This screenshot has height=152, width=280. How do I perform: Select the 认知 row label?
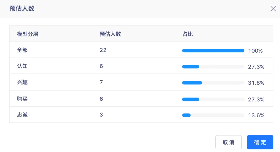22,66
